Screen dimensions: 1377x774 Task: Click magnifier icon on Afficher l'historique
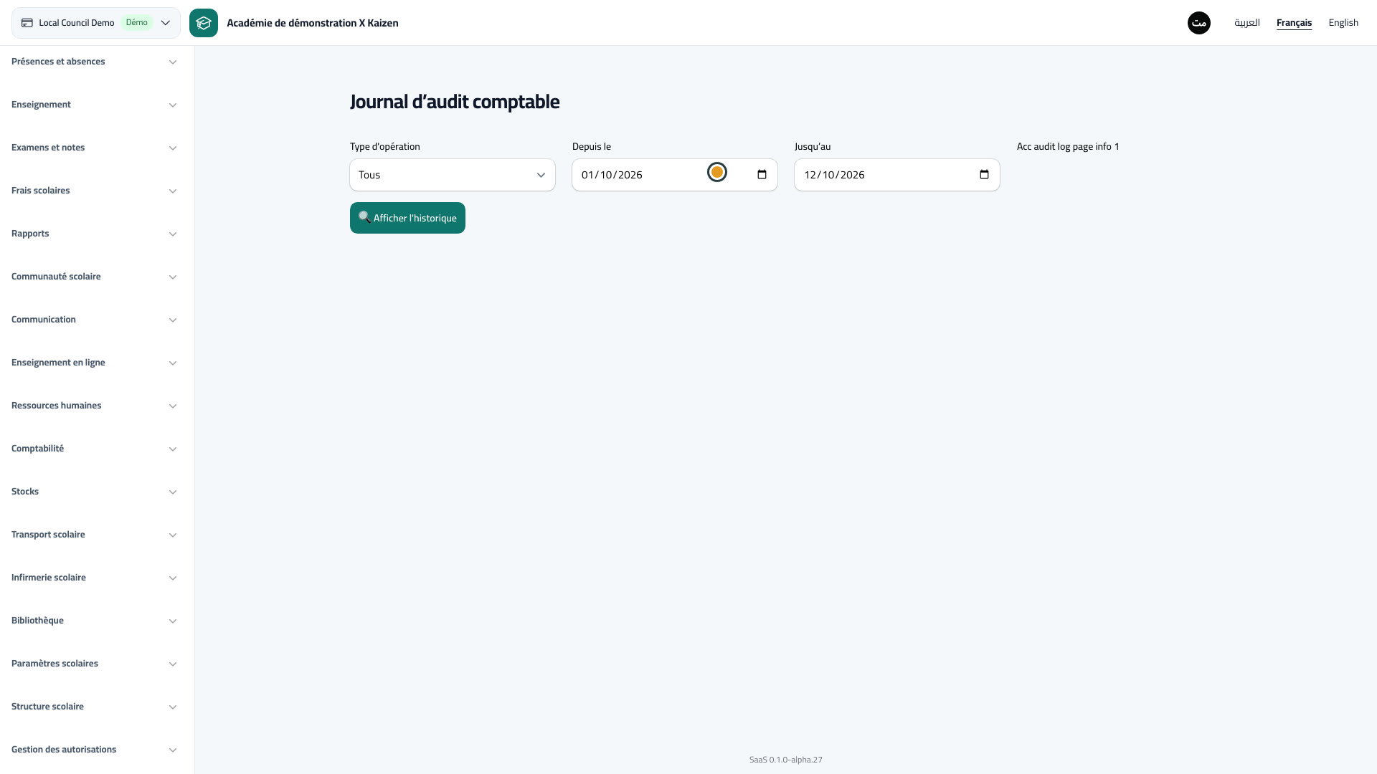coord(364,217)
